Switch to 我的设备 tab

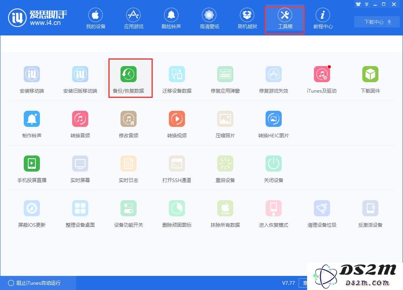pyautogui.click(x=96, y=18)
